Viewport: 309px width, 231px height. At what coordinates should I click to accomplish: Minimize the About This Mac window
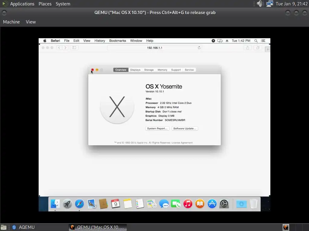pyautogui.click(x=97, y=70)
